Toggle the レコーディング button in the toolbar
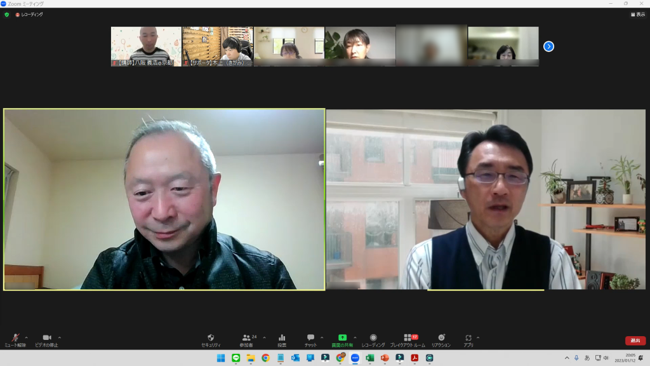Screen dimensions: 650x366 click(373, 339)
